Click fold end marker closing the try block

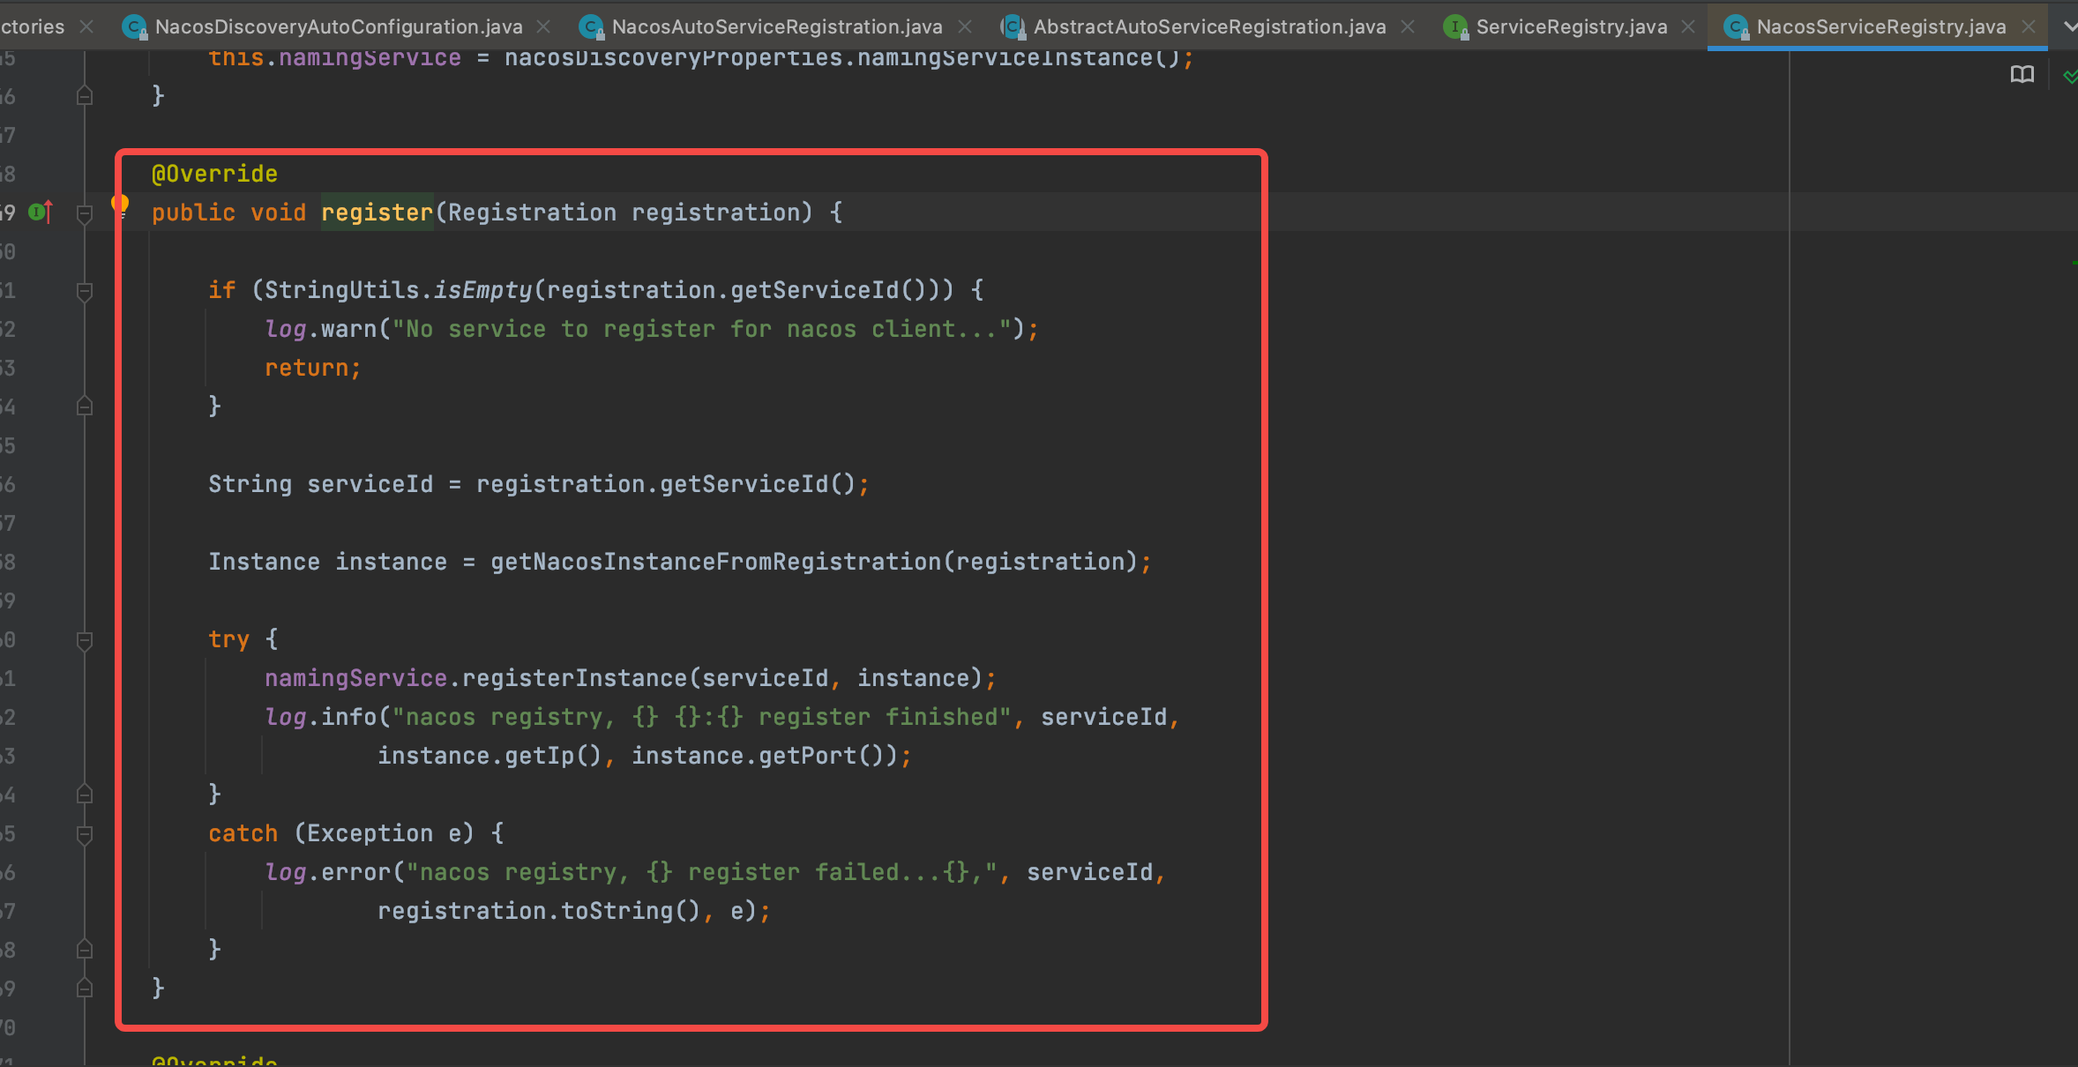[85, 795]
